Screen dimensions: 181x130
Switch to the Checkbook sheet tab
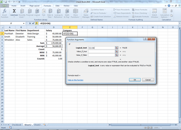[x=16, y=125]
